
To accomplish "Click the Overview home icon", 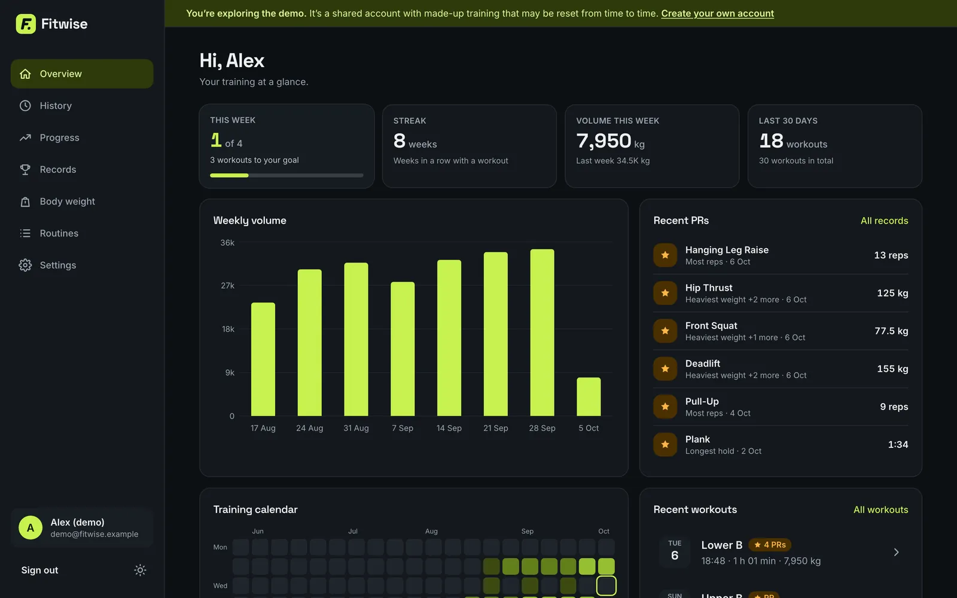I will (x=25, y=74).
